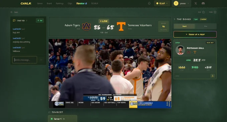Expand the 82,669 coin balance menu
This screenshot has height=122, width=227.
[162, 3]
